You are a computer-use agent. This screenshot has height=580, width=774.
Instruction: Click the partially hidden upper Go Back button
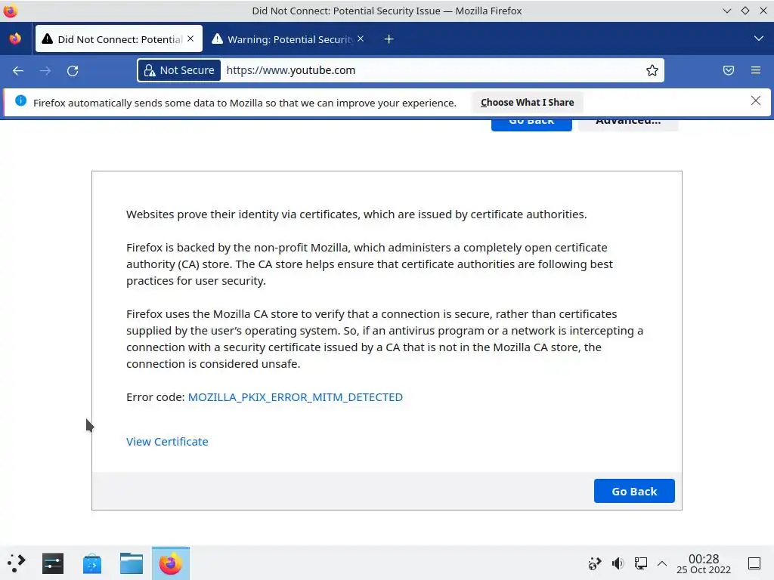[531, 125]
